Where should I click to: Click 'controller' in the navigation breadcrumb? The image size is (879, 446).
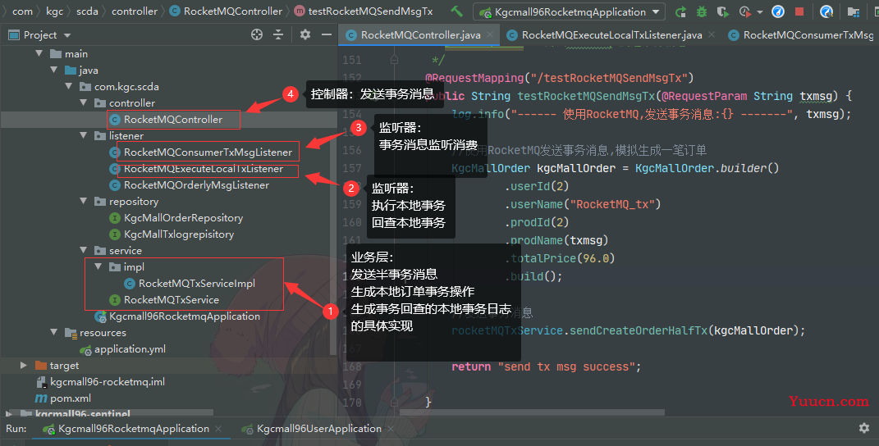coord(135,11)
